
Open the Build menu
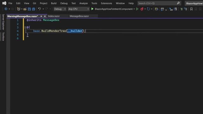click(54, 3)
